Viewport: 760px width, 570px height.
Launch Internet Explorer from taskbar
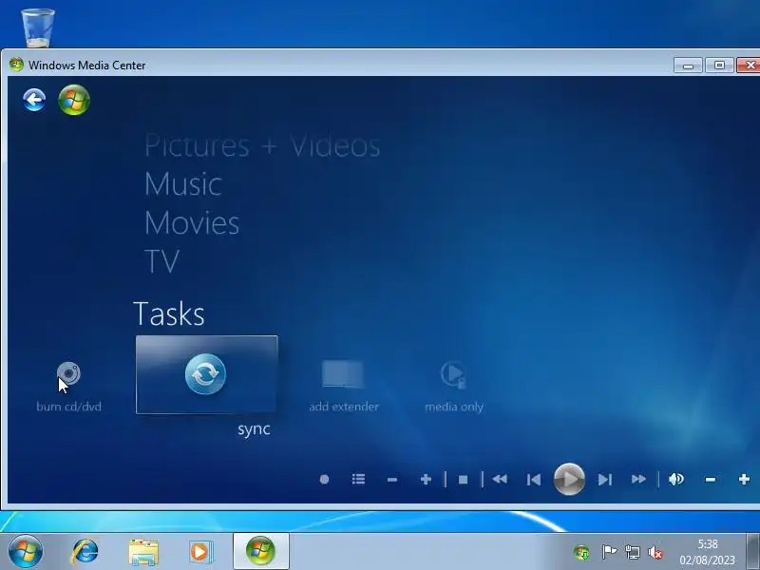point(85,552)
